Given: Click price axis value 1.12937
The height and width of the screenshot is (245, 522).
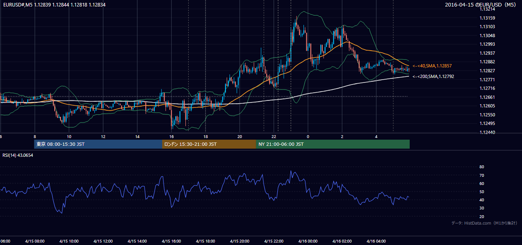Looking at the screenshot, I should 487,53.
